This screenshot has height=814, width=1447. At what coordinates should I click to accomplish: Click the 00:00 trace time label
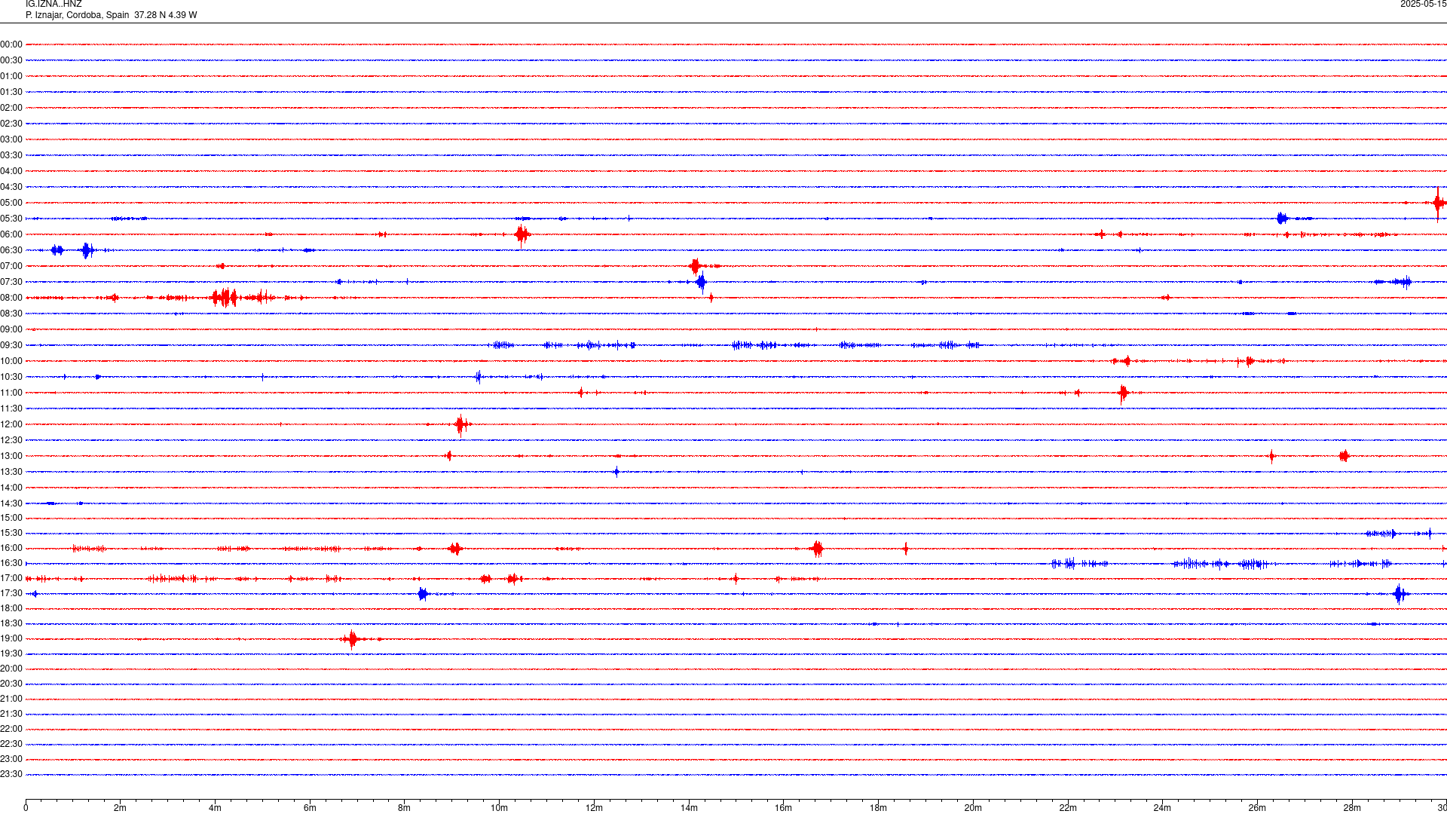[x=11, y=44]
